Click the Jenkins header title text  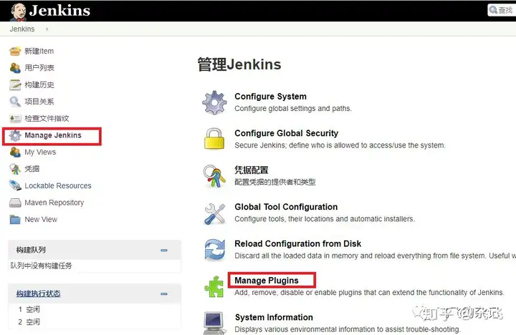60,11
